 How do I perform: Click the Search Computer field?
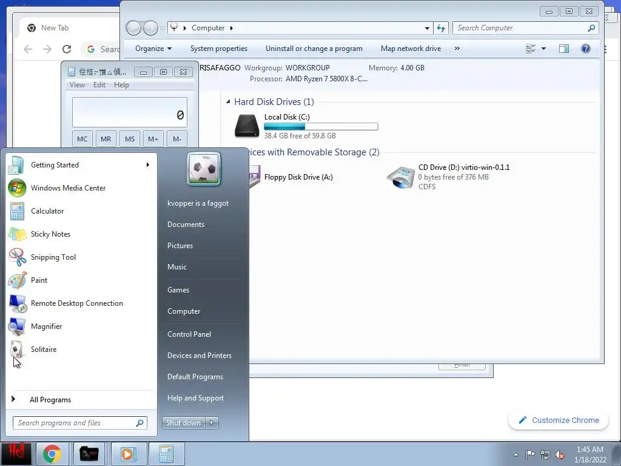[x=525, y=28]
